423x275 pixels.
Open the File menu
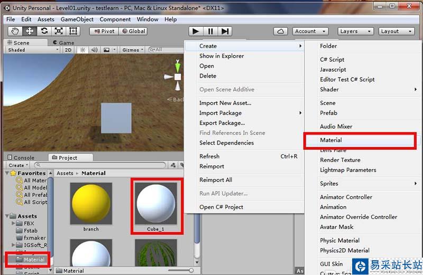[x=11, y=20]
